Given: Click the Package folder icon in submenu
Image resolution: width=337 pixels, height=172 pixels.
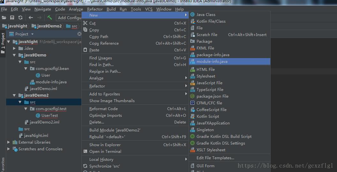Looking at the screenshot, I should [192, 41].
